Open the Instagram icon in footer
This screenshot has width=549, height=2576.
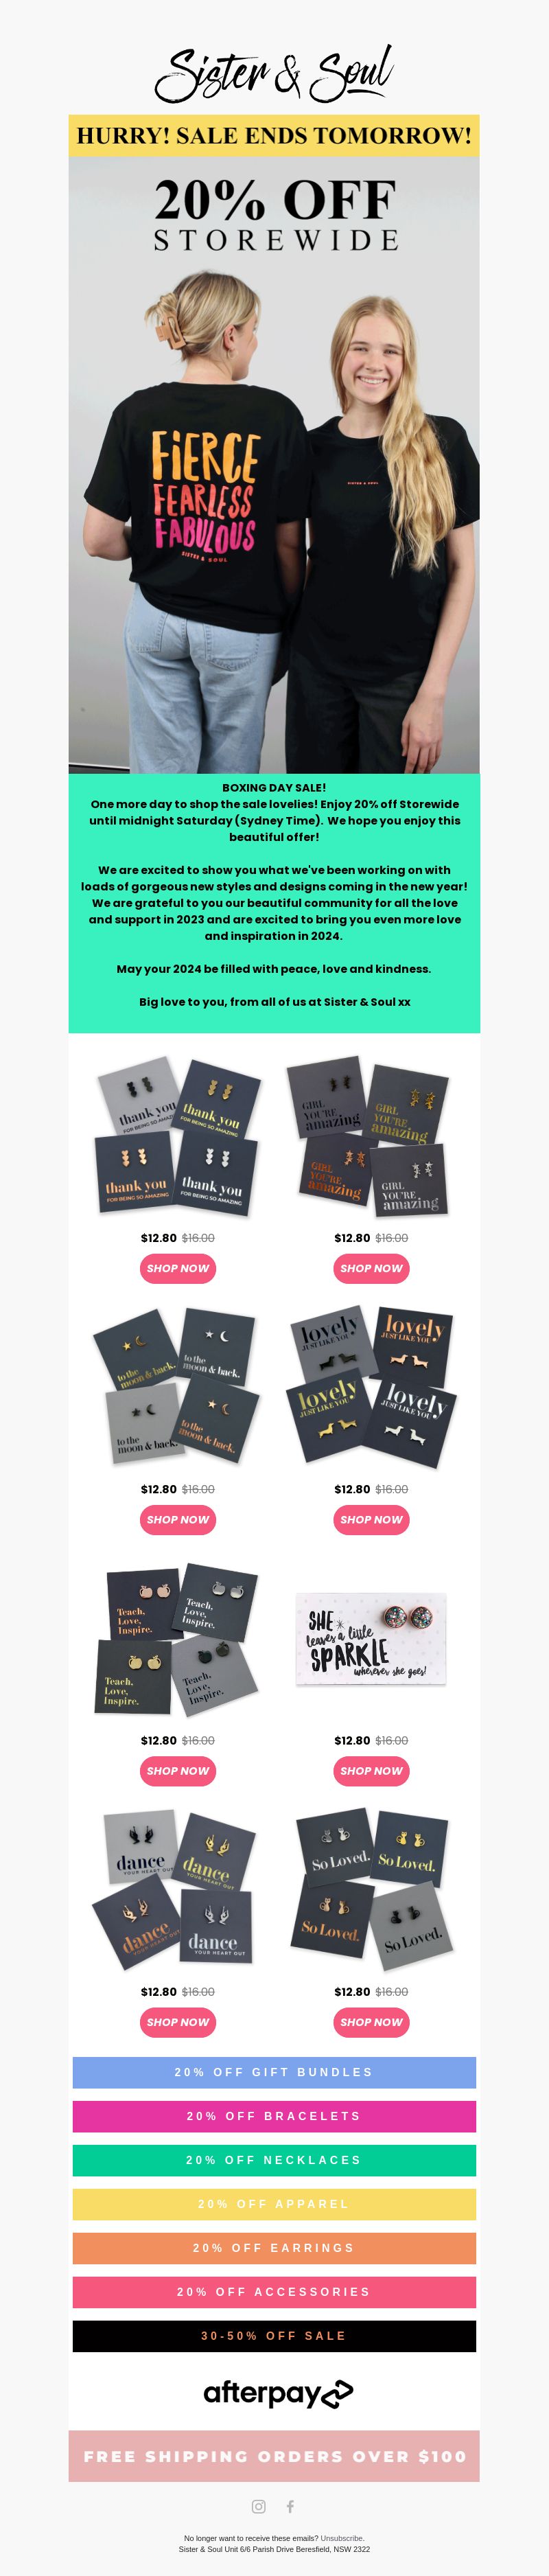(x=259, y=2506)
